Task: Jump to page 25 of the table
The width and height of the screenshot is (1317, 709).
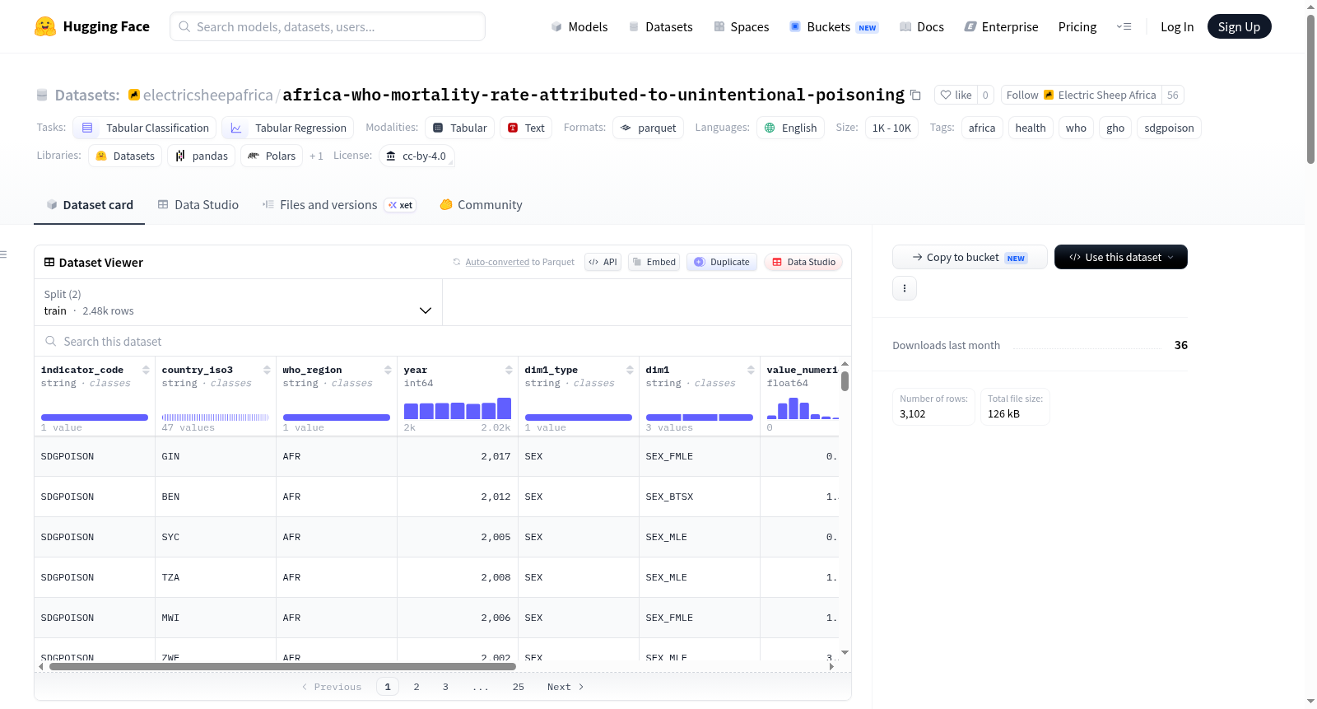Action: [519, 687]
